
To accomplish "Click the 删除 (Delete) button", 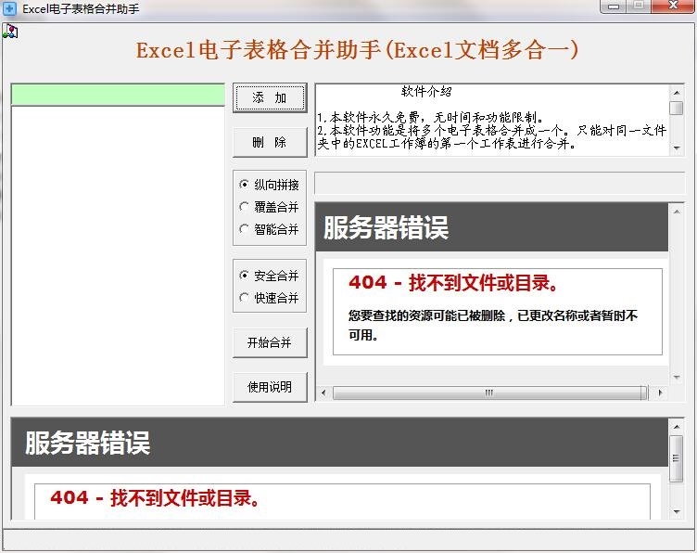I will [x=270, y=142].
